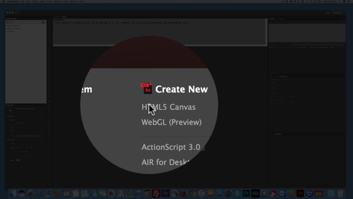Open App Store from the Dock

219,193
